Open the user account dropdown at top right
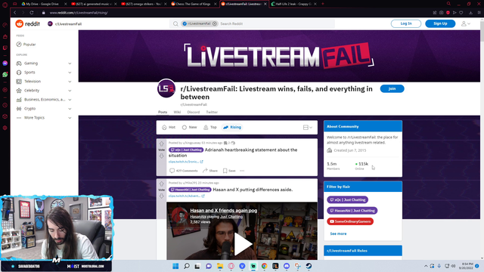This screenshot has height=272, width=484. (466, 23)
